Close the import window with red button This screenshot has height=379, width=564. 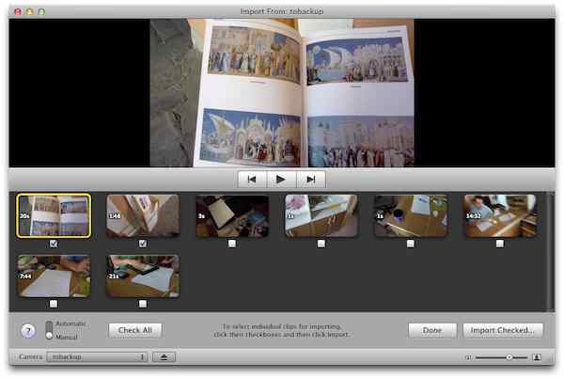pyautogui.click(x=17, y=12)
